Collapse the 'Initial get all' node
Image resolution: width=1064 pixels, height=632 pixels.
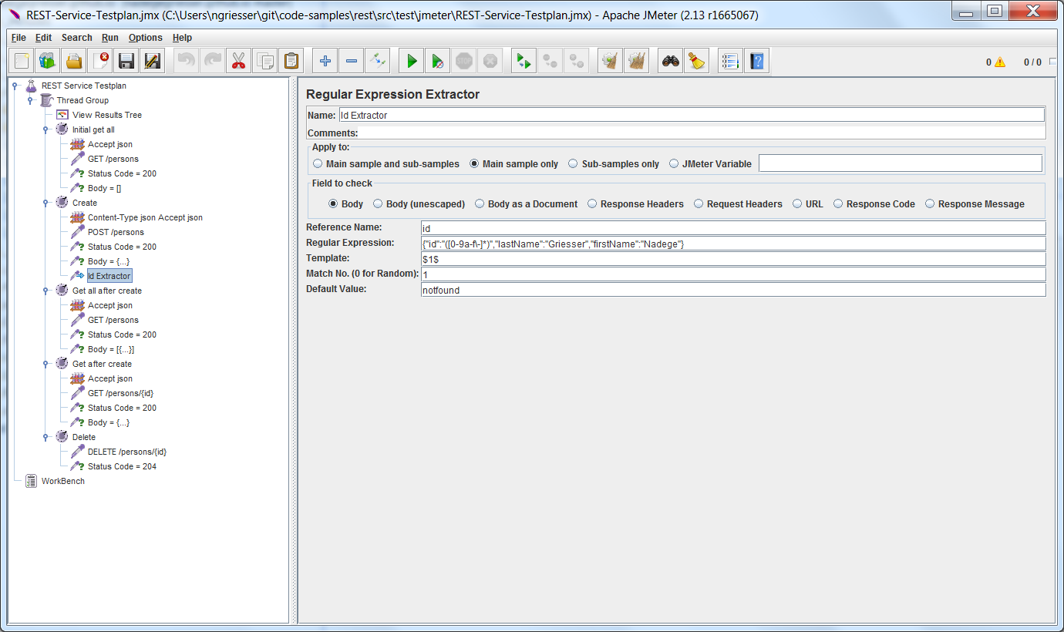(45, 129)
